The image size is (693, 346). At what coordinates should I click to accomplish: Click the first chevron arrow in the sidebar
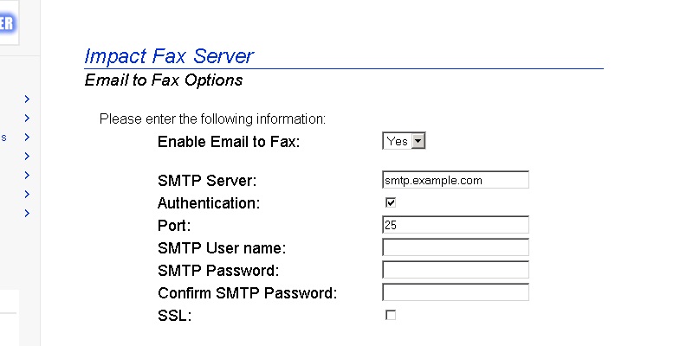[28, 99]
